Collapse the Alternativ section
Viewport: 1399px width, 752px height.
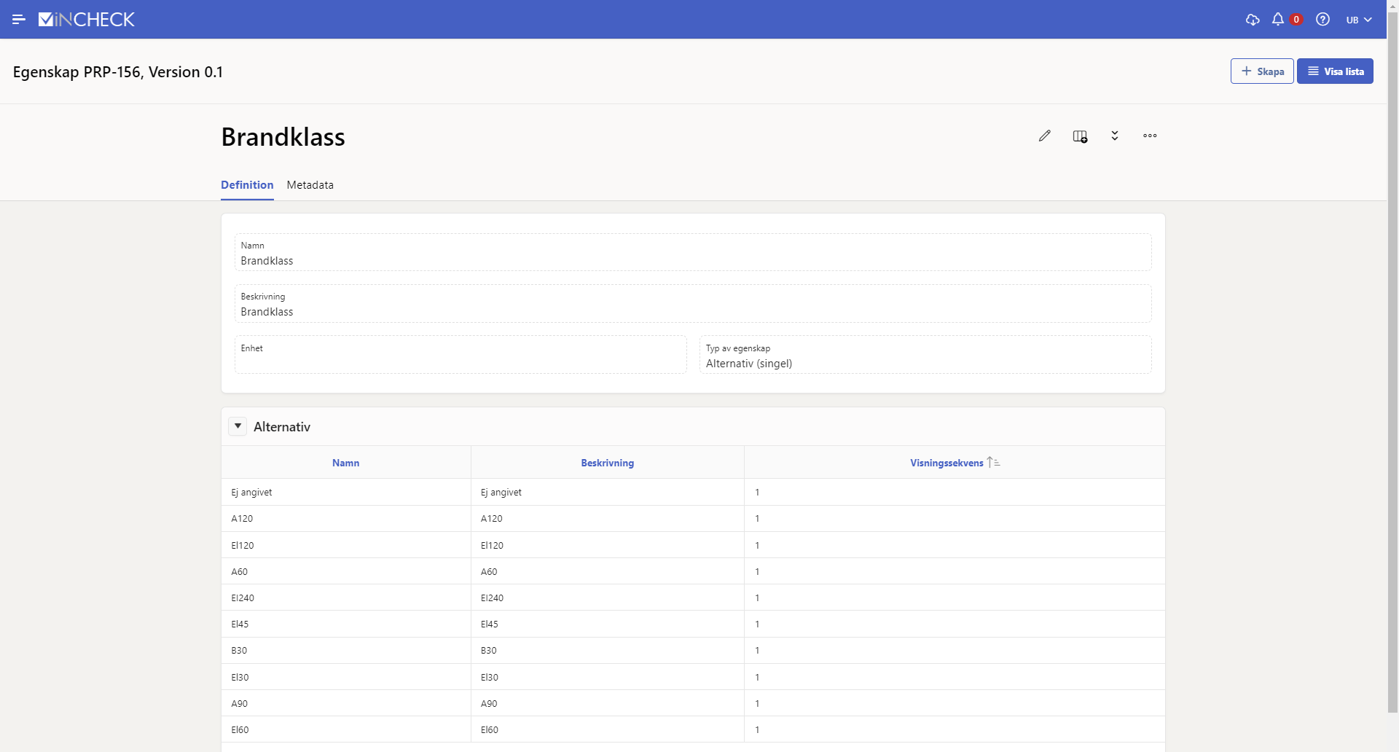(238, 426)
